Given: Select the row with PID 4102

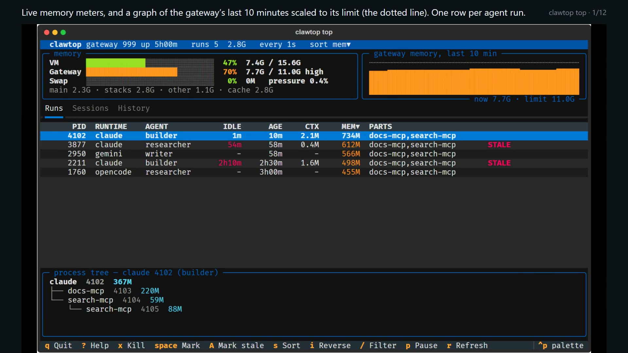Looking at the screenshot, I should (314, 136).
